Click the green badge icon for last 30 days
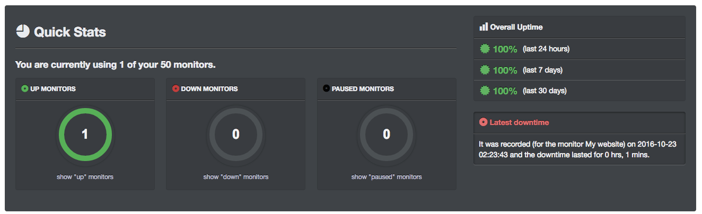 485,91
